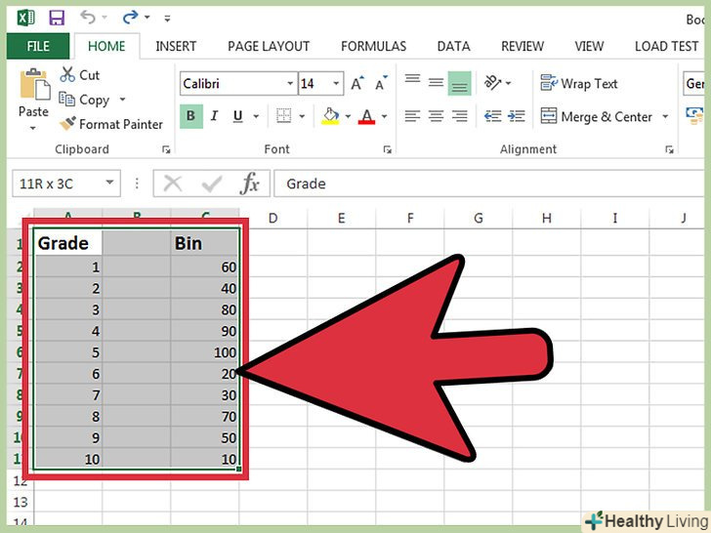Screen dimensions: 711x533
Task: Toggle Align Left
Action: tap(412, 116)
